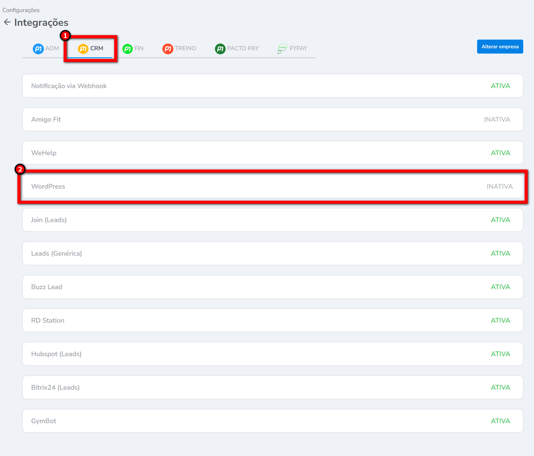The width and height of the screenshot is (534, 456).
Task: Click the green FIN module icon
Action: click(x=128, y=49)
